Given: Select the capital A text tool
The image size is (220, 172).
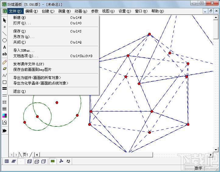Looking at the screenshot, I should tap(5, 47).
